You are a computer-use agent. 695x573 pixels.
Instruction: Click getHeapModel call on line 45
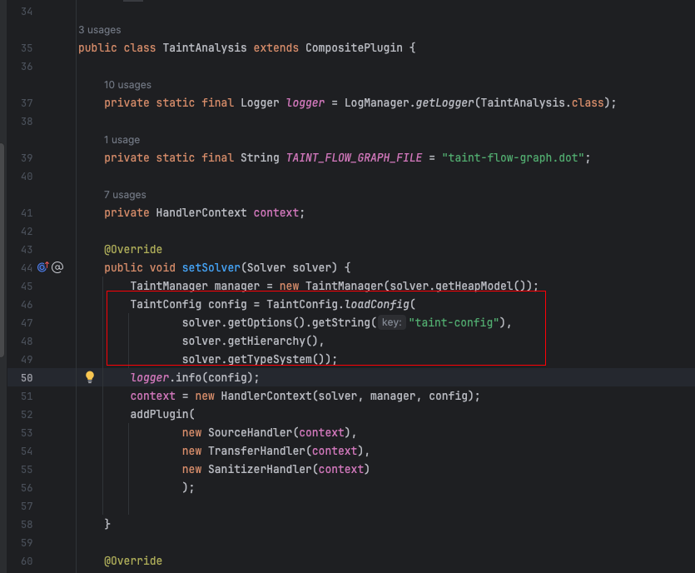(474, 286)
